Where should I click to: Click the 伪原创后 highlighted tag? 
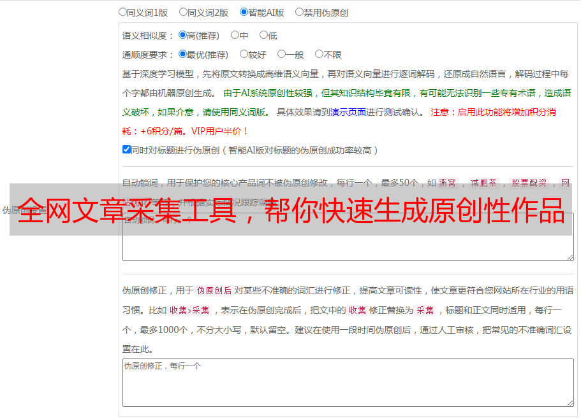coord(214,290)
